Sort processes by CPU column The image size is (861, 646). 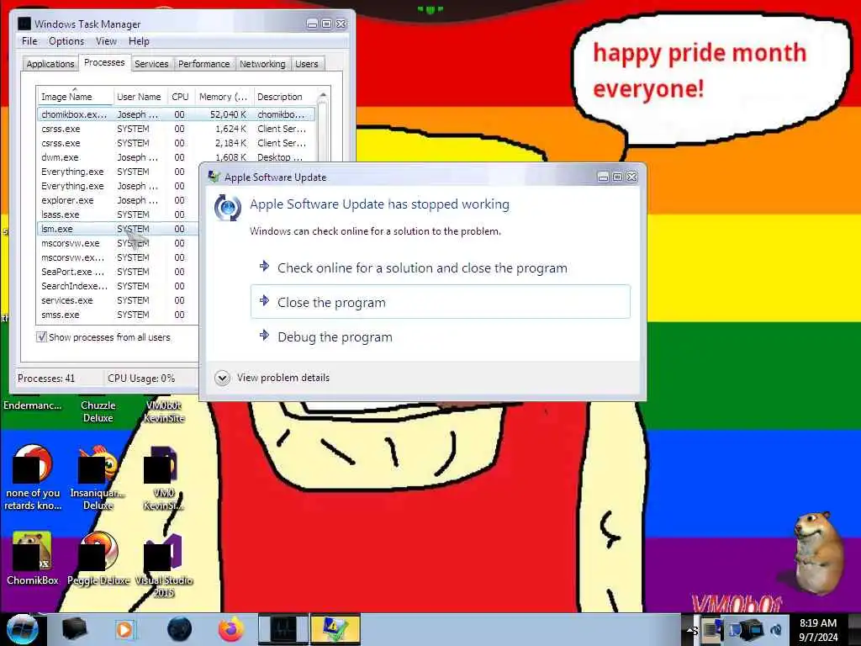coord(180,97)
